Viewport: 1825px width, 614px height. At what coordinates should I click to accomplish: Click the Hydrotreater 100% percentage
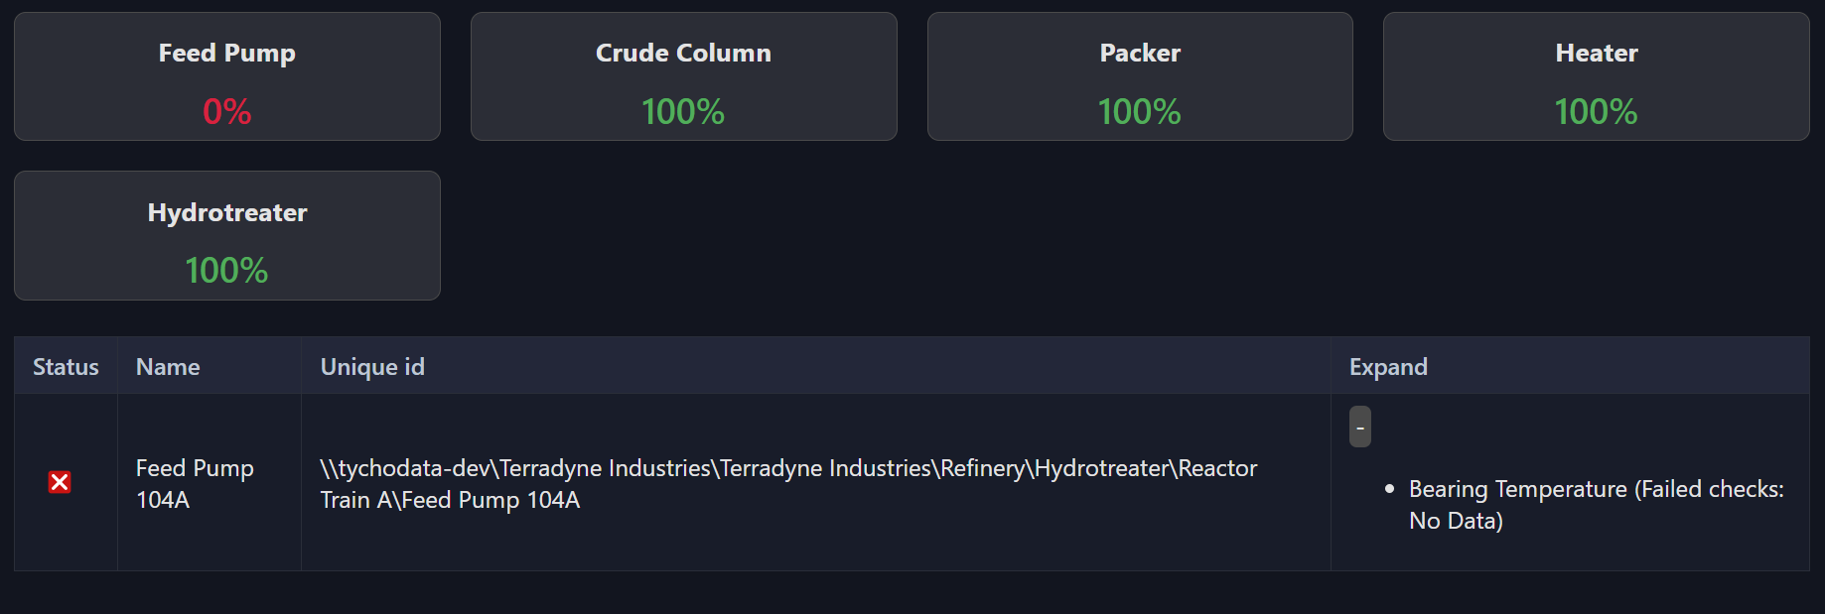click(x=226, y=270)
